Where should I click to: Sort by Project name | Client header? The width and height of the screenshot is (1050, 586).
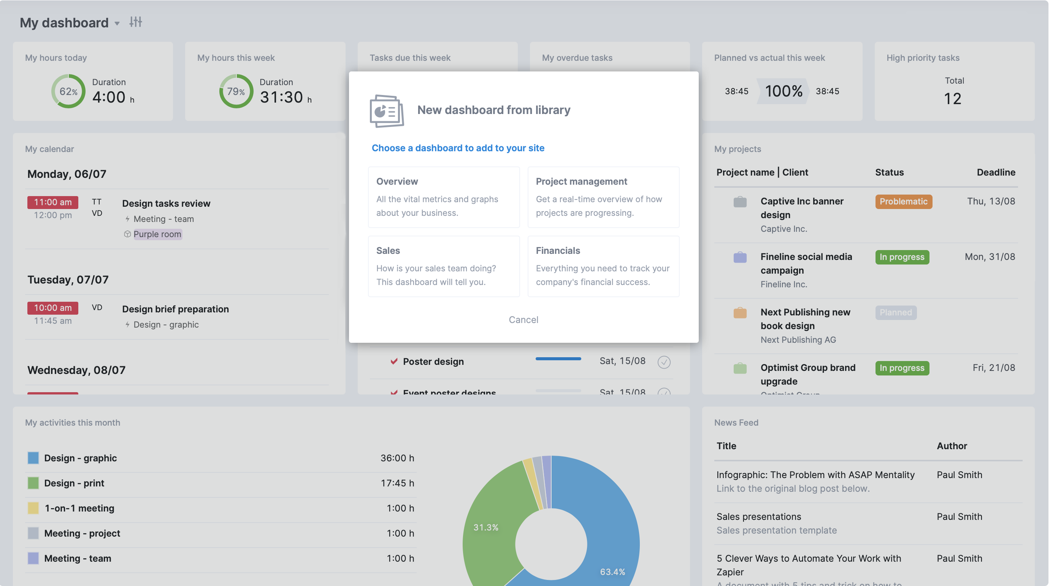[x=762, y=172]
